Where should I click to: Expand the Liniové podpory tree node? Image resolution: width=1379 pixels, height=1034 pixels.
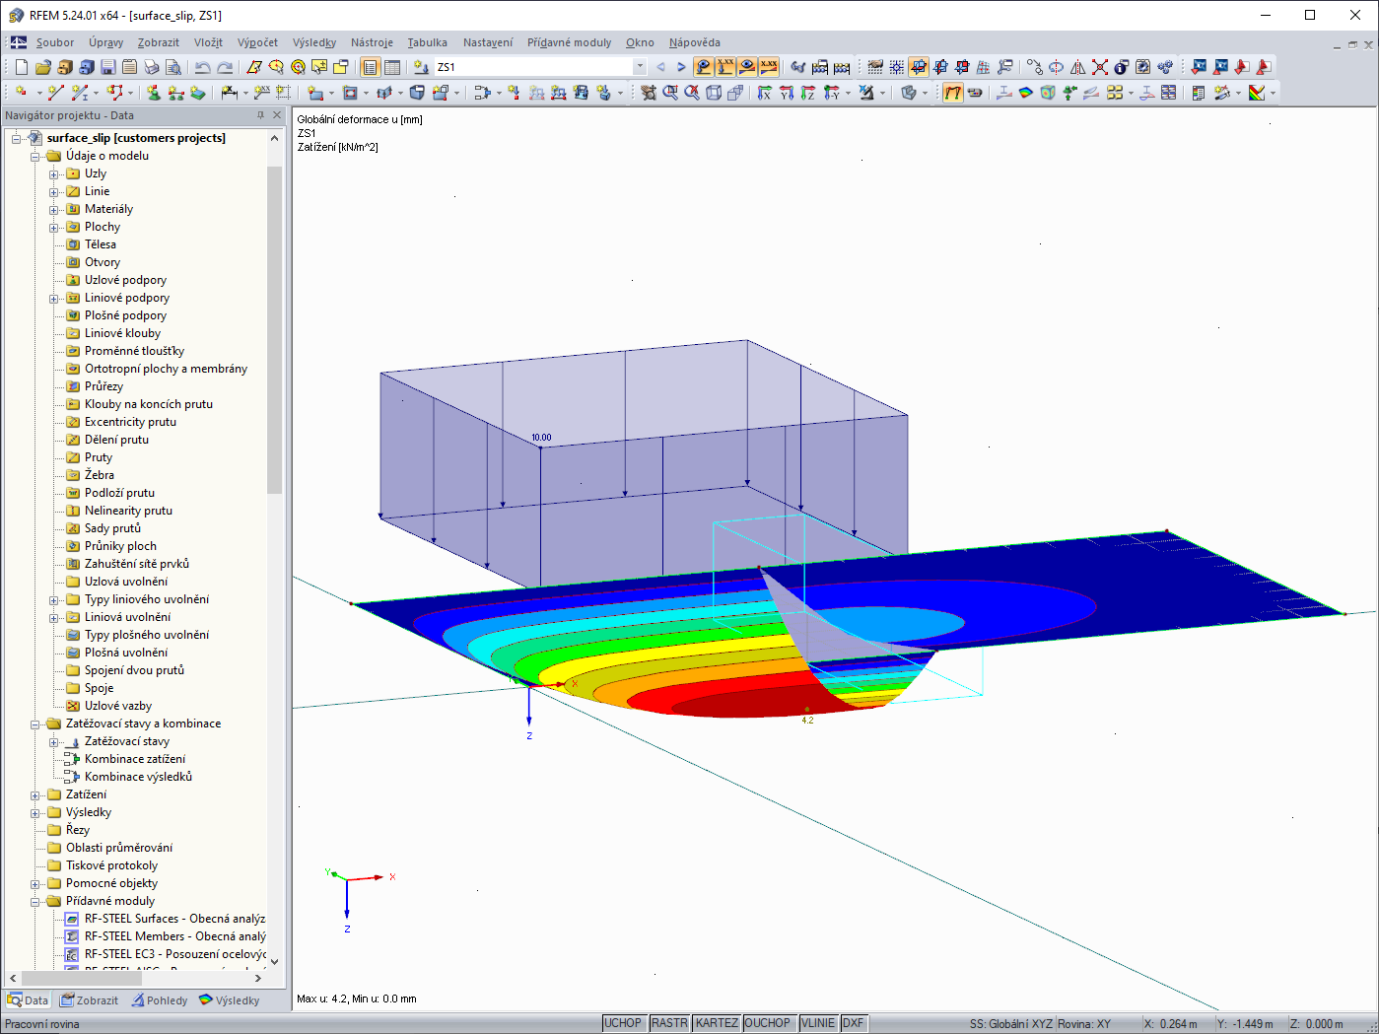tap(54, 299)
